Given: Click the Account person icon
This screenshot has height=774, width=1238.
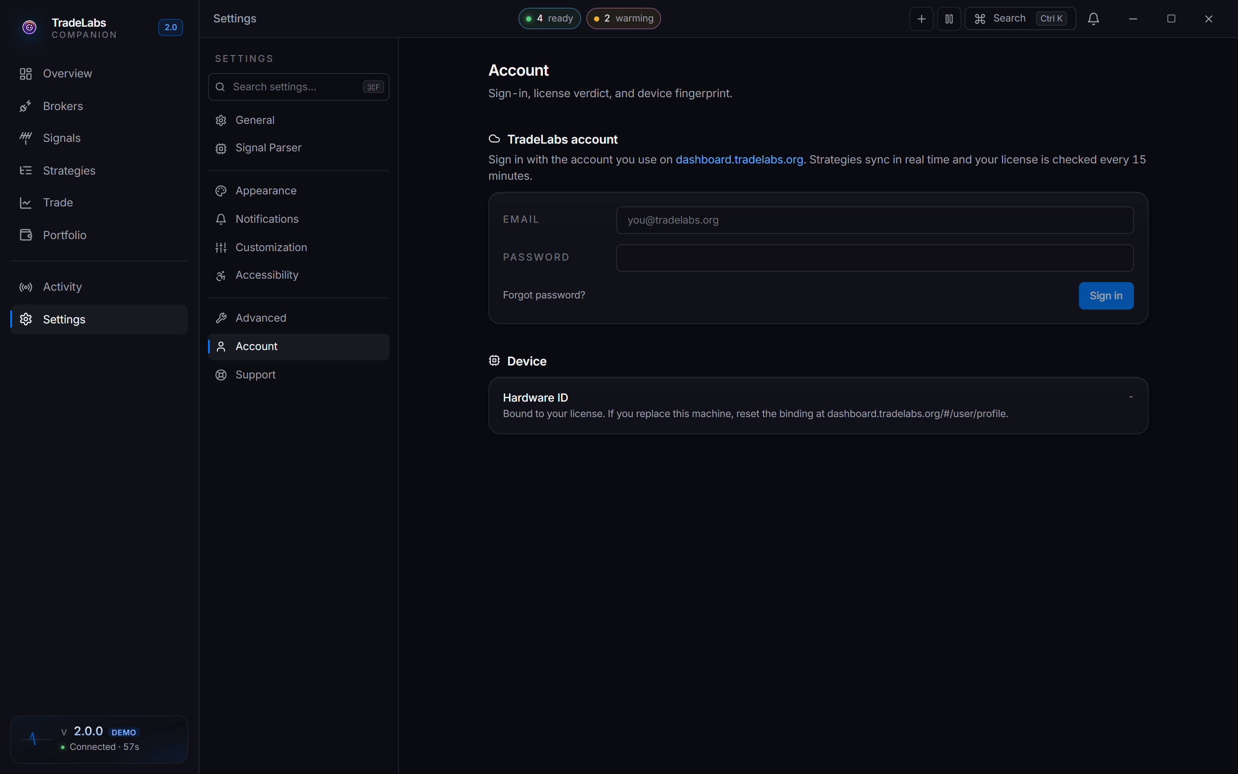Looking at the screenshot, I should 221,347.
